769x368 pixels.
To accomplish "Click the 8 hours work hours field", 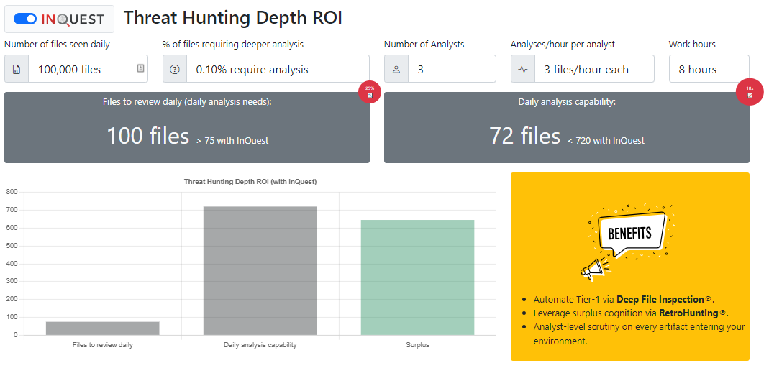I will (709, 69).
